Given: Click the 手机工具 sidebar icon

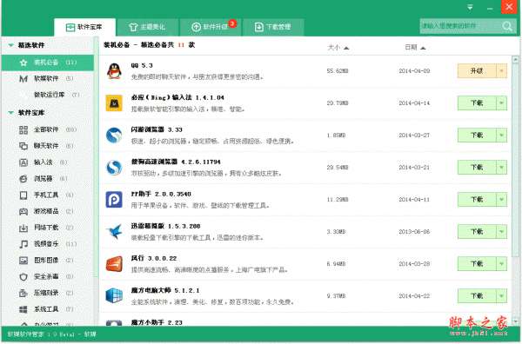Looking at the screenshot, I should tap(23, 195).
